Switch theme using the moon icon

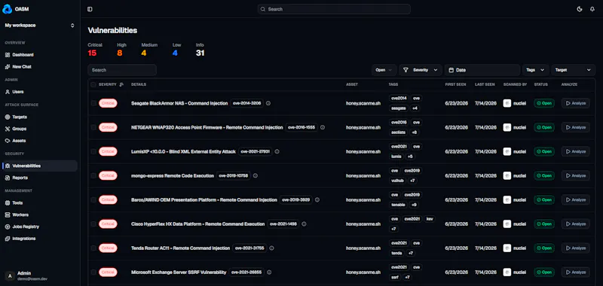coord(580,9)
